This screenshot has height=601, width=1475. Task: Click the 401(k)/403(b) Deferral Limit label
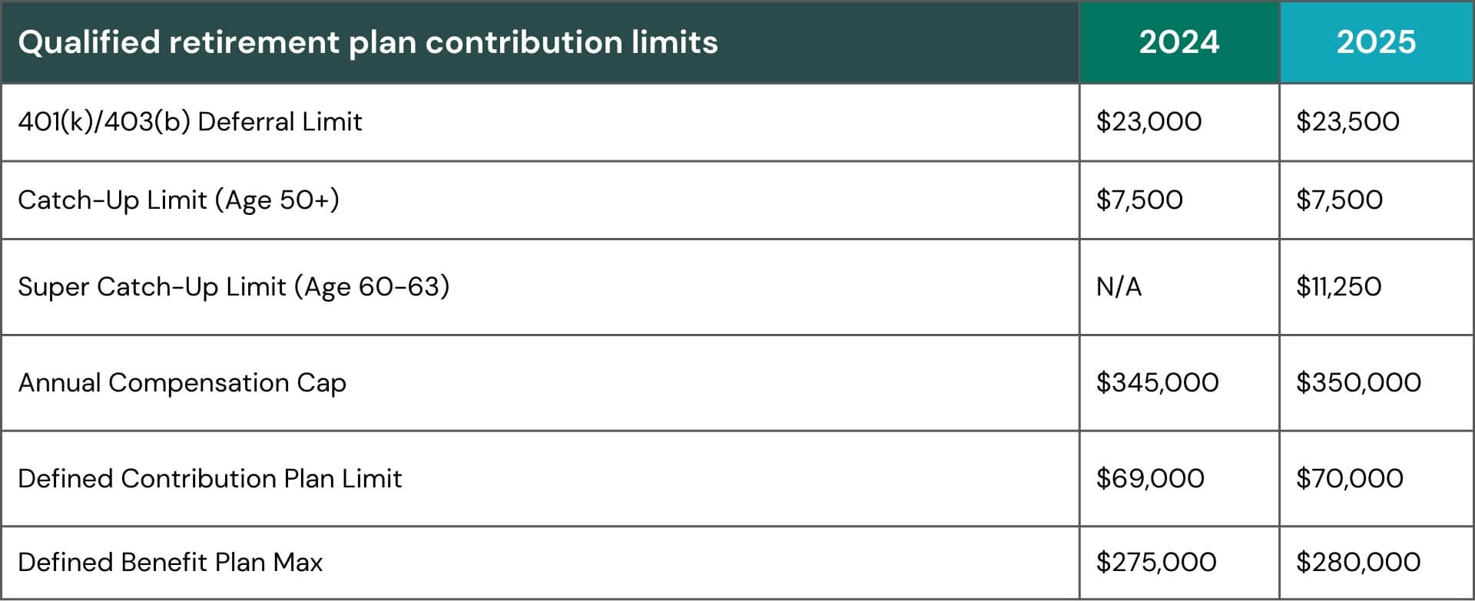pos(190,122)
